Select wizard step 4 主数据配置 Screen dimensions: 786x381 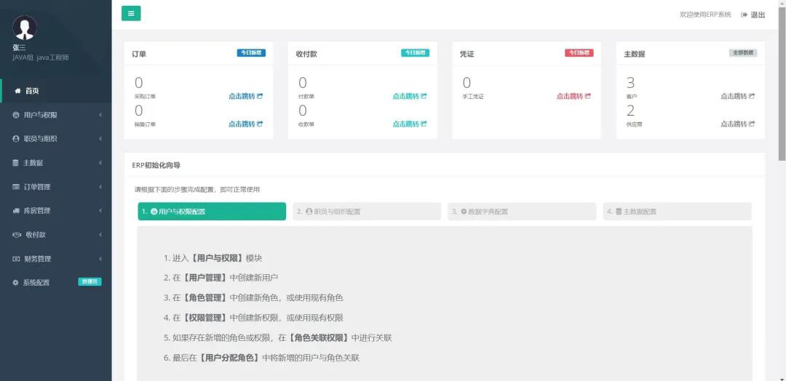[678, 212]
